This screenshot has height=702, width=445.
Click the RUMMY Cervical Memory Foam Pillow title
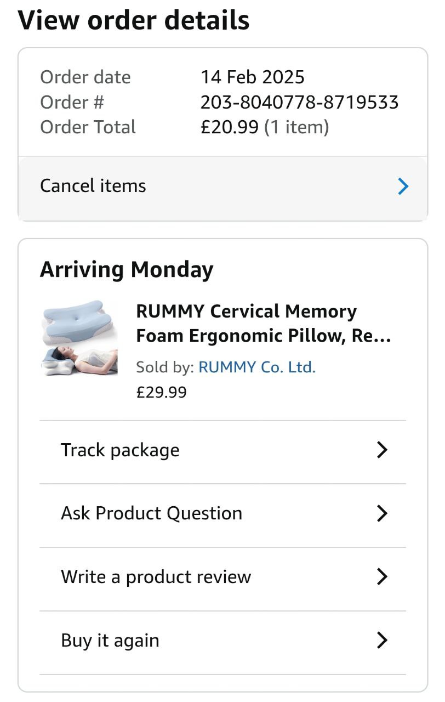coord(263,324)
